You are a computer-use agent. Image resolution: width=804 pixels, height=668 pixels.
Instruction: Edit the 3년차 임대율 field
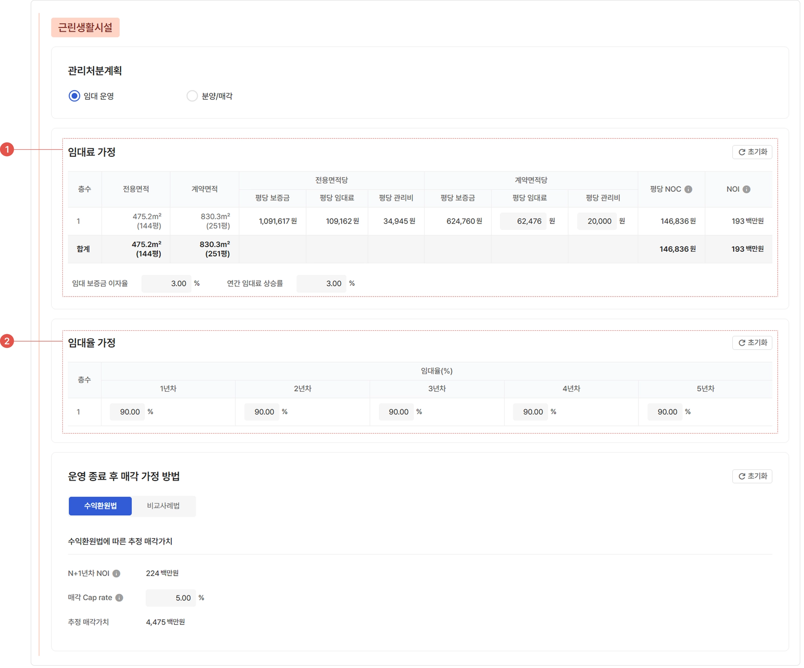[396, 412]
